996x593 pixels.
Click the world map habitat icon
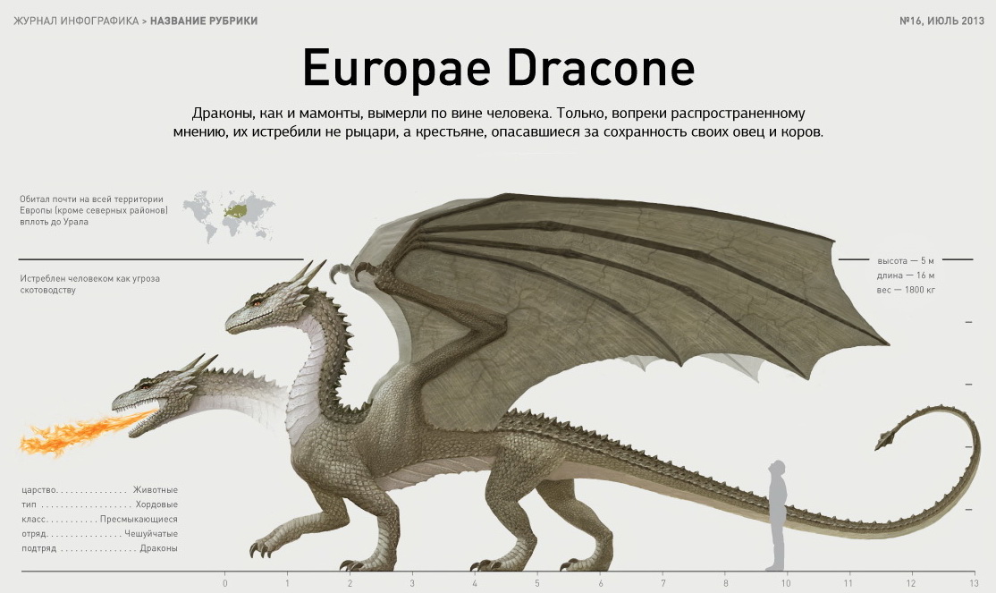(x=228, y=214)
